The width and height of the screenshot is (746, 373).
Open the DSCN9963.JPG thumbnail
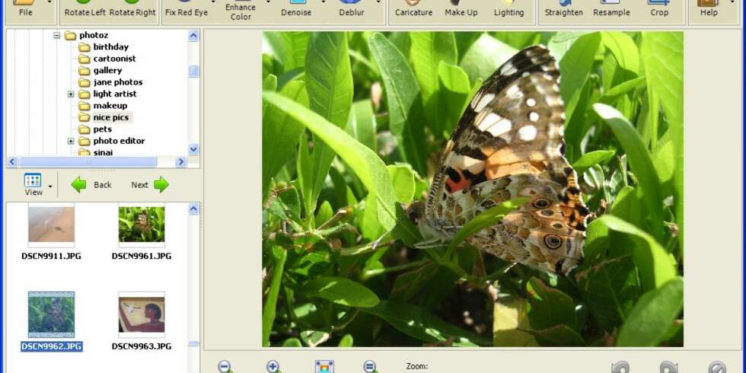click(x=142, y=314)
